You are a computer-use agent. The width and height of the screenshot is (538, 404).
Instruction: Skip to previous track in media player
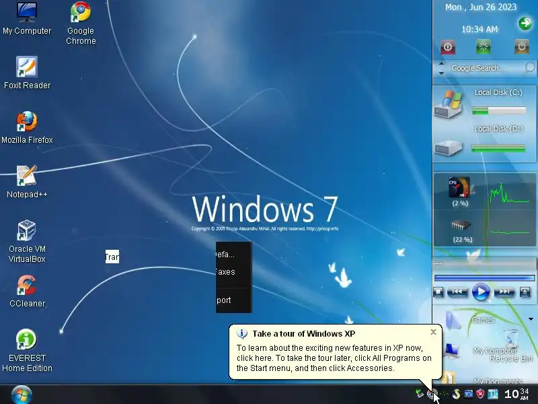(x=457, y=292)
